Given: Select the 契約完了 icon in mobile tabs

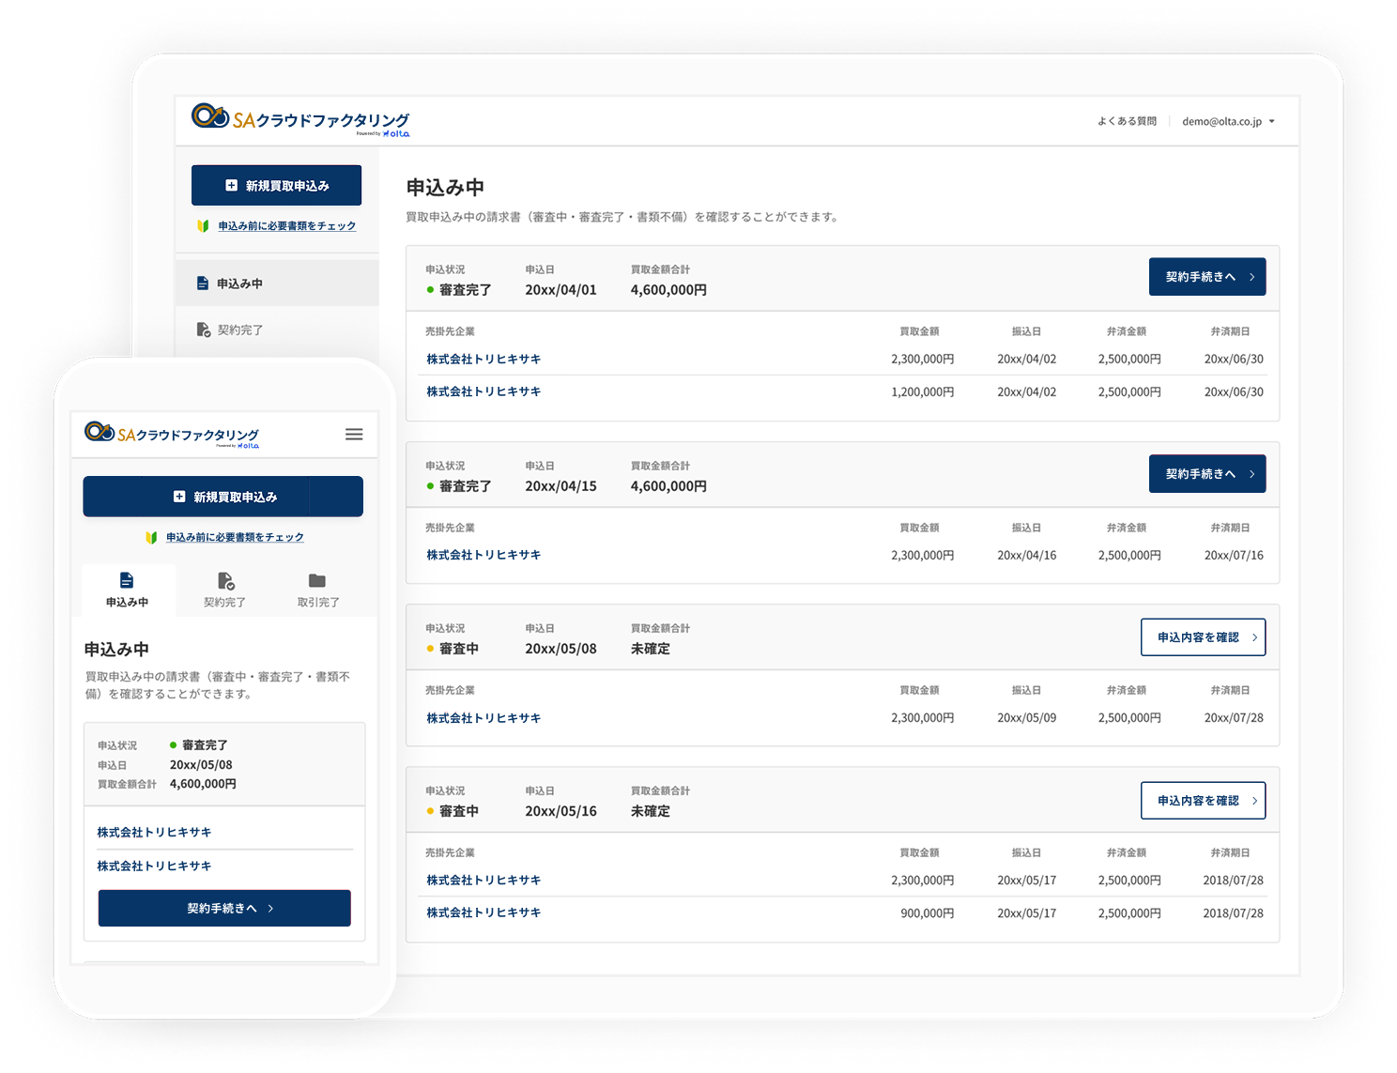Looking at the screenshot, I should 225,581.
